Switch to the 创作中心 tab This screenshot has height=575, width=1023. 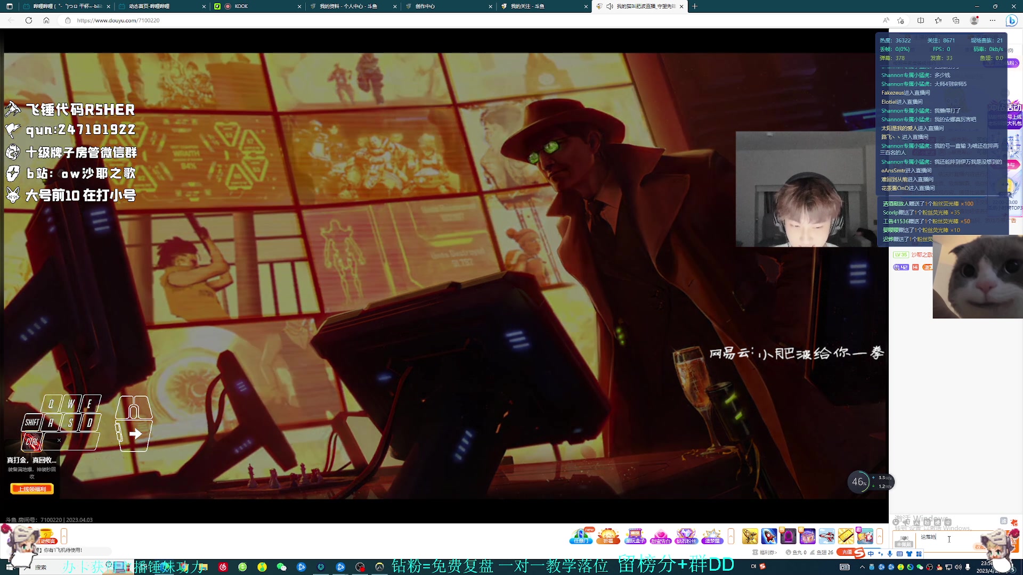point(449,6)
